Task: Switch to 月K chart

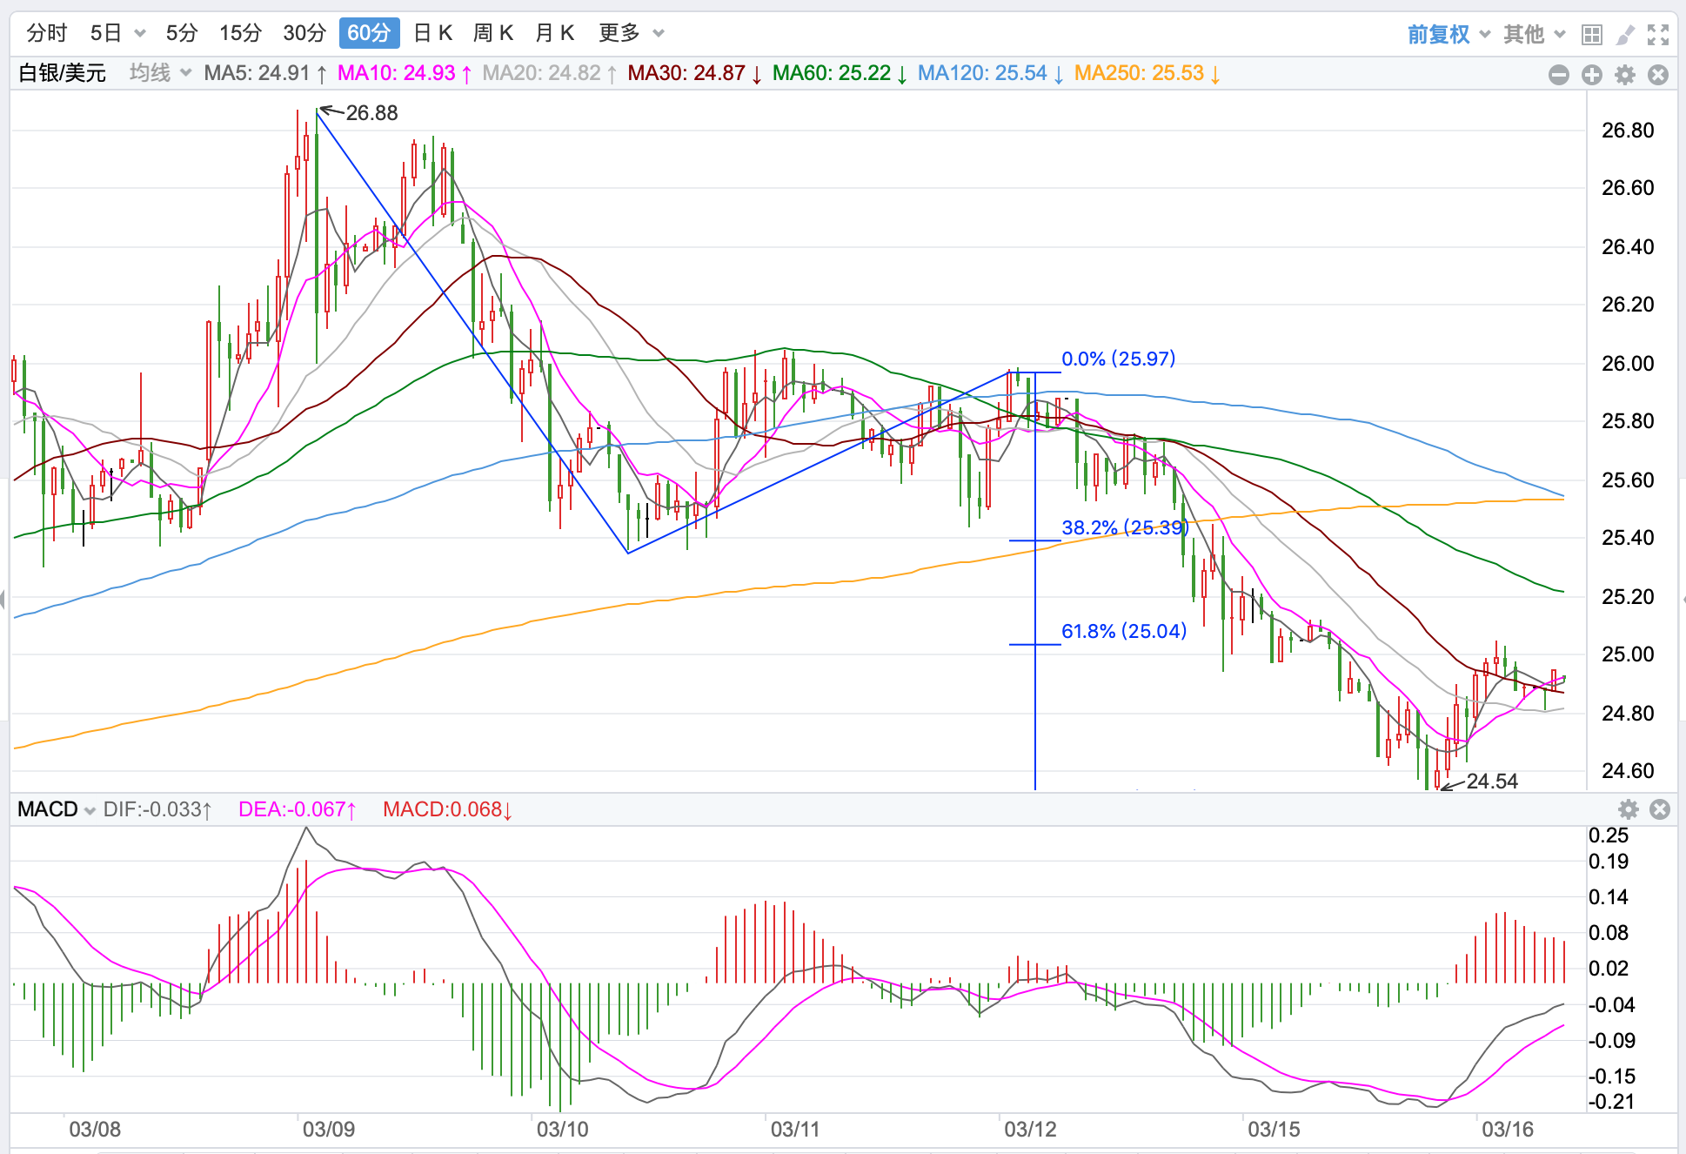Action: pos(554,33)
